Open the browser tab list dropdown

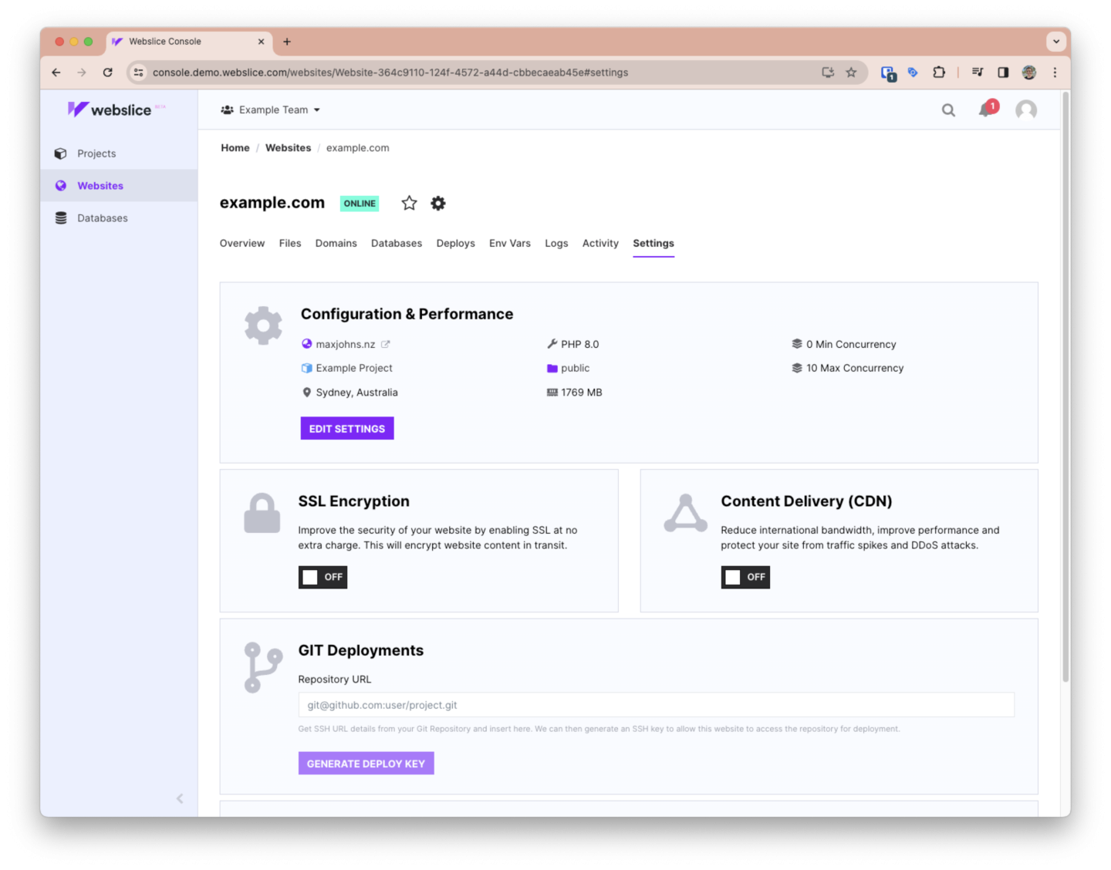(1055, 42)
